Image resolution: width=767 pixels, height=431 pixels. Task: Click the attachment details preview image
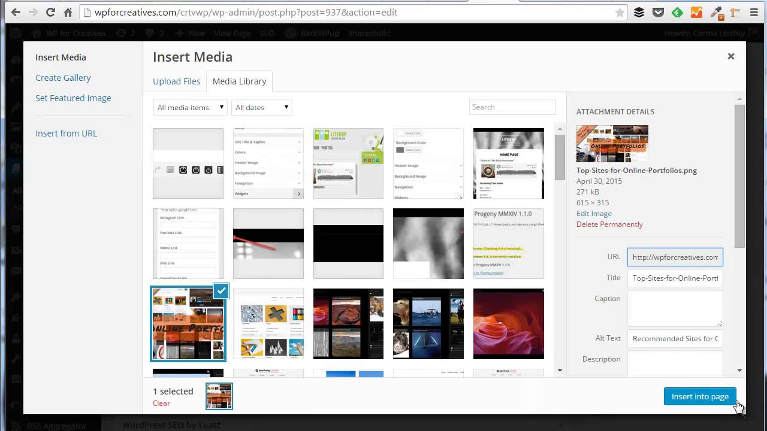[x=612, y=144]
